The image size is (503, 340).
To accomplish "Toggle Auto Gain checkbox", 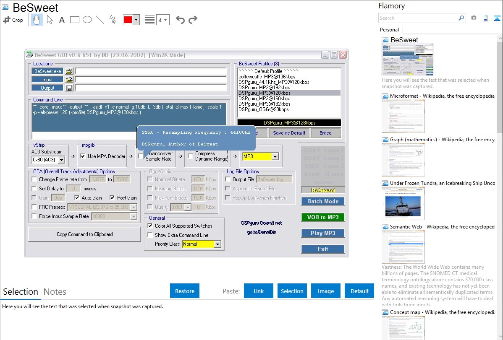I will point(77,198).
